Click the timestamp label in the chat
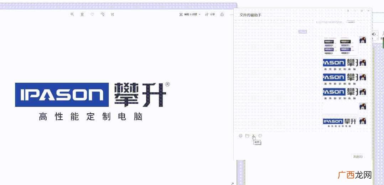The height and width of the screenshot is (185, 384). pyautogui.click(x=303, y=32)
